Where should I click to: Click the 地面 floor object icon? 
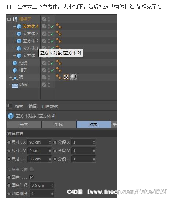[x=15, y=85]
